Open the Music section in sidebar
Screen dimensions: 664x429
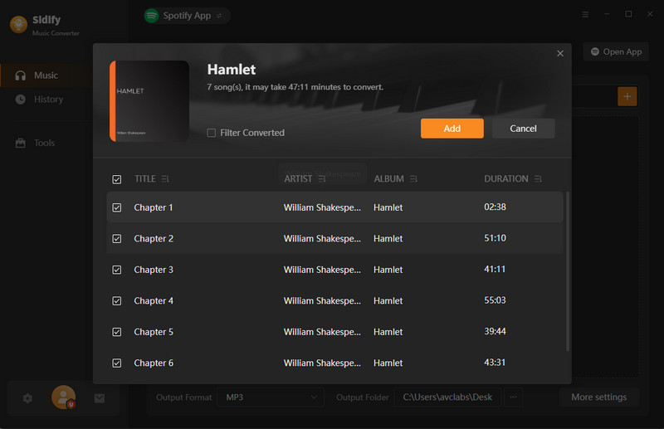(46, 76)
